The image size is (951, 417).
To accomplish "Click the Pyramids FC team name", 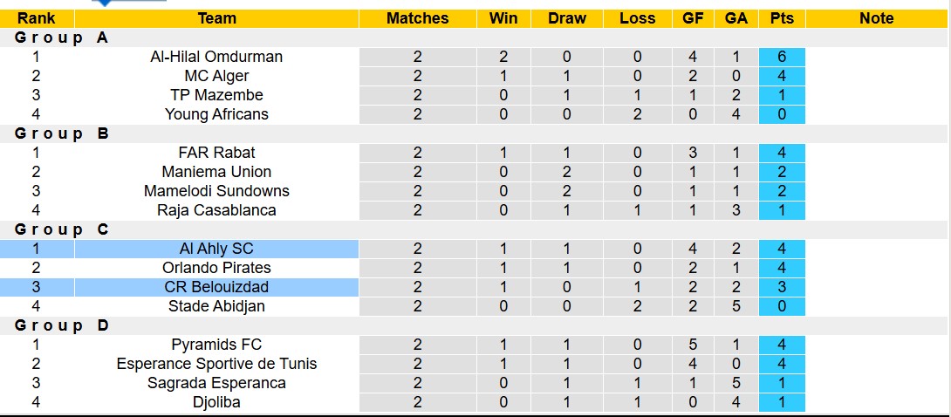I will tap(216, 345).
